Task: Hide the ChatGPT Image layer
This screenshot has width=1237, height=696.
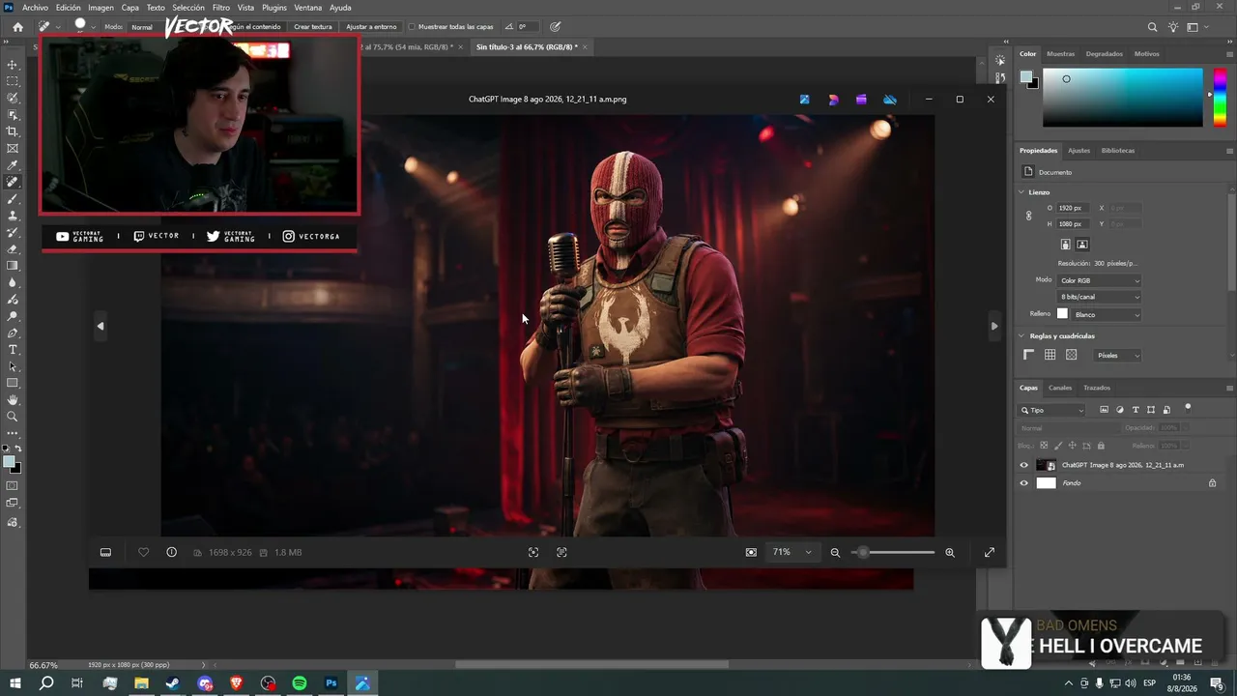Action: (x=1024, y=465)
